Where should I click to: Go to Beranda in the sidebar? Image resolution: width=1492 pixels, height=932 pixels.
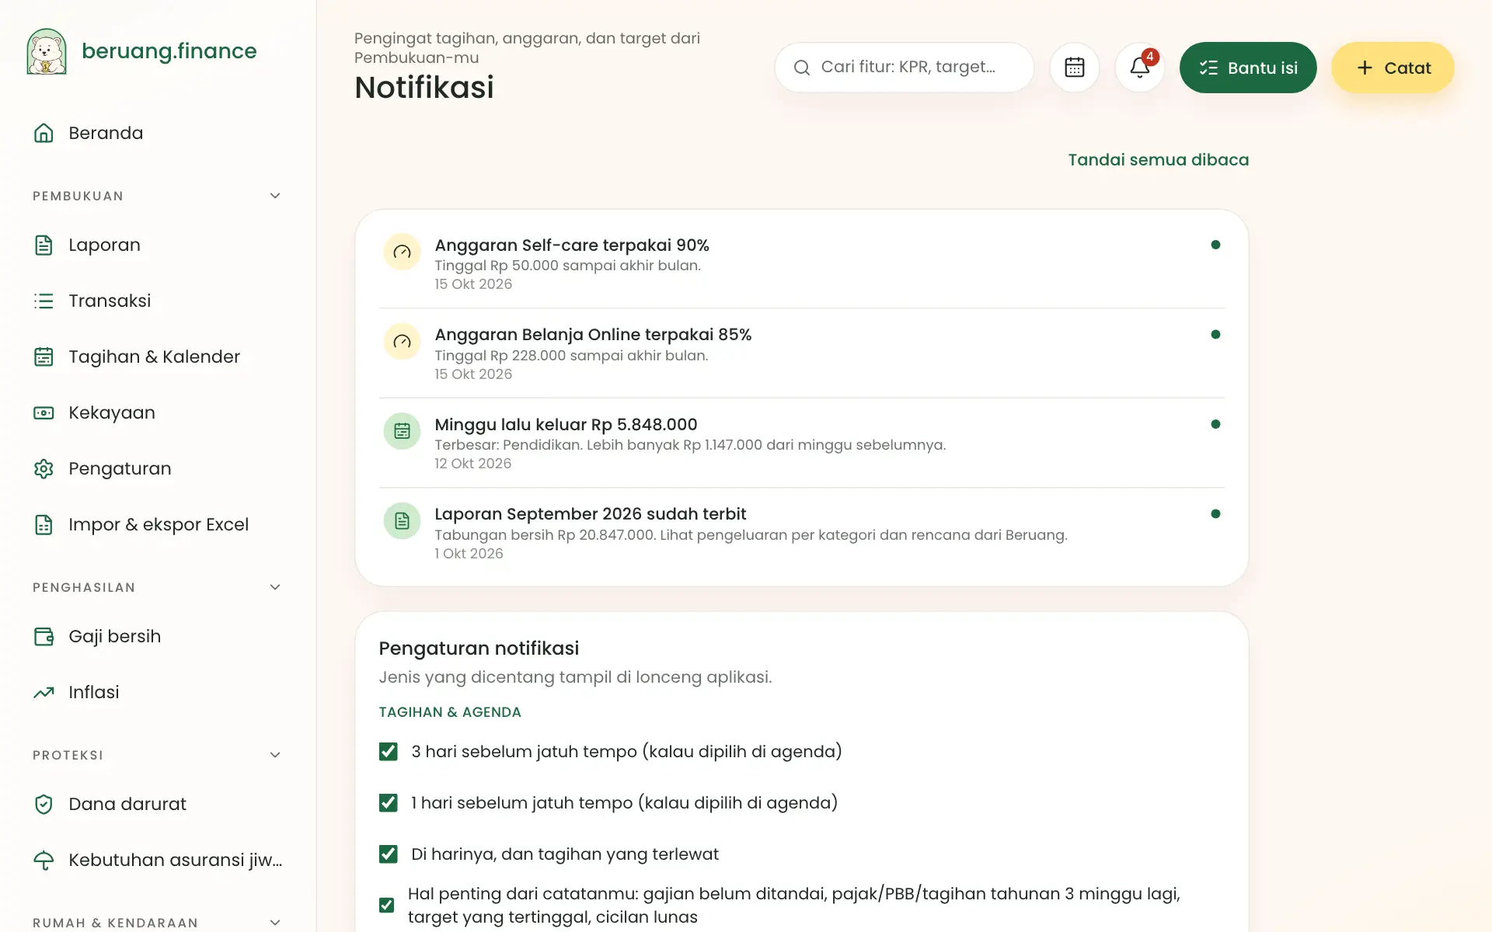158,133
